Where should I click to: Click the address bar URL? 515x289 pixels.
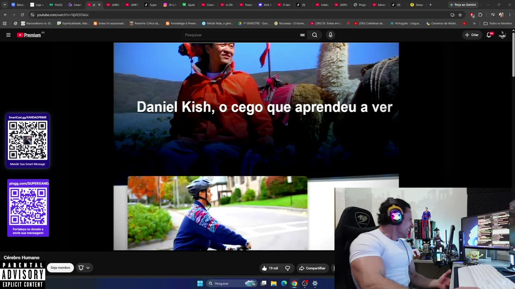click(x=63, y=15)
